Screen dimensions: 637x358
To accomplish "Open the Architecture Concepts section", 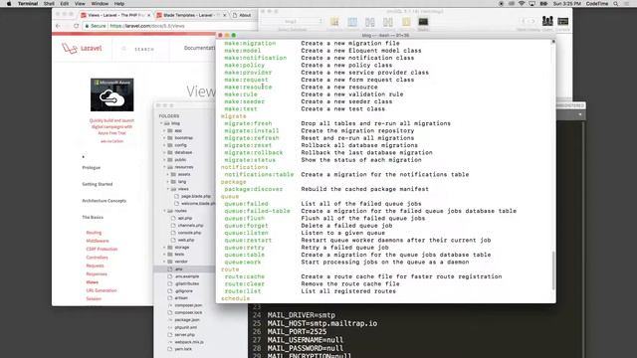I will click(104, 201).
